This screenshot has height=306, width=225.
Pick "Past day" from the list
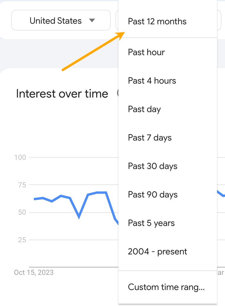pos(144,109)
